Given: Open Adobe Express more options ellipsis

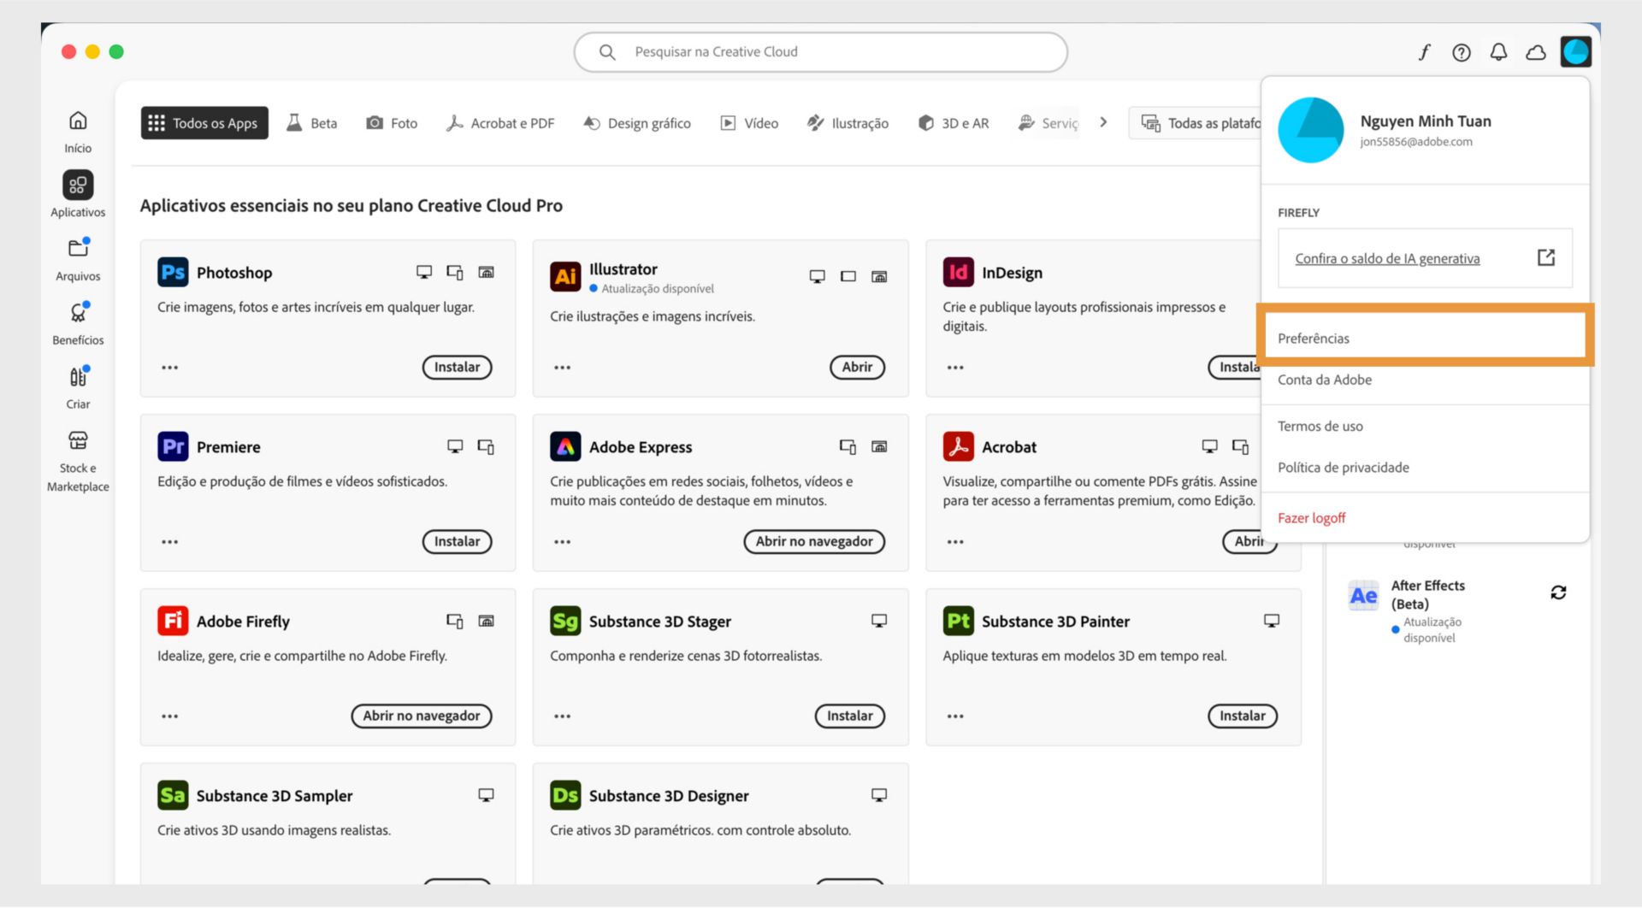Looking at the screenshot, I should [x=562, y=542].
